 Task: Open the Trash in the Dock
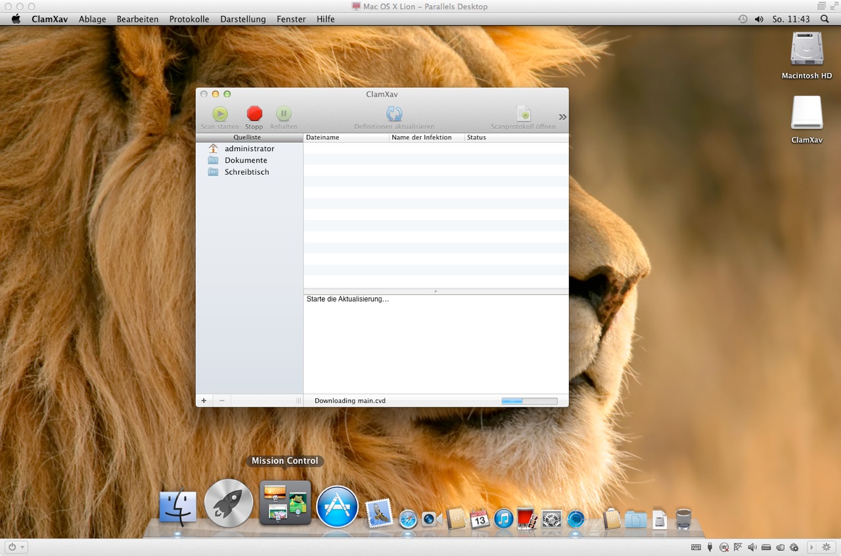pyautogui.click(x=683, y=519)
